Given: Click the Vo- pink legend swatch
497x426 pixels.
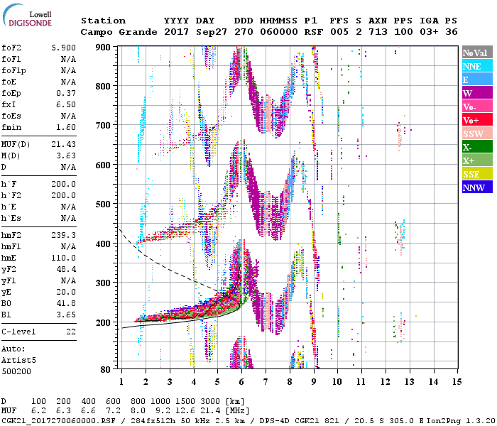Looking at the screenshot, I should pyautogui.click(x=477, y=106).
